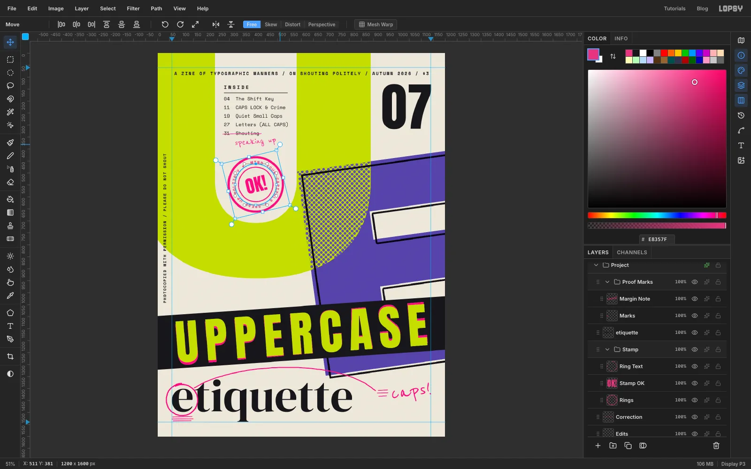The width and height of the screenshot is (751, 469).
Task: Activate the paint bucket fill tool
Action: 10,199
